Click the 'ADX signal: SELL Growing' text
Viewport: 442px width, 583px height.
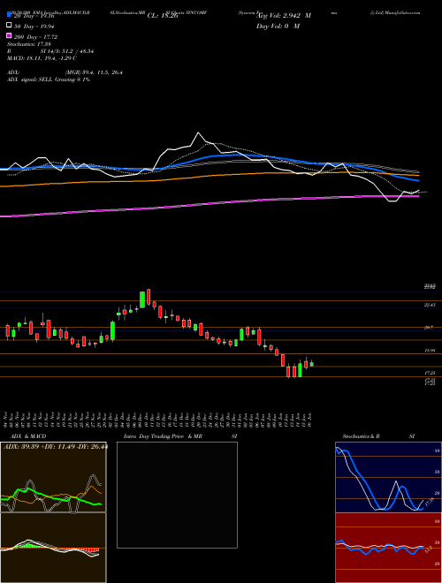pyautogui.click(x=49, y=79)
